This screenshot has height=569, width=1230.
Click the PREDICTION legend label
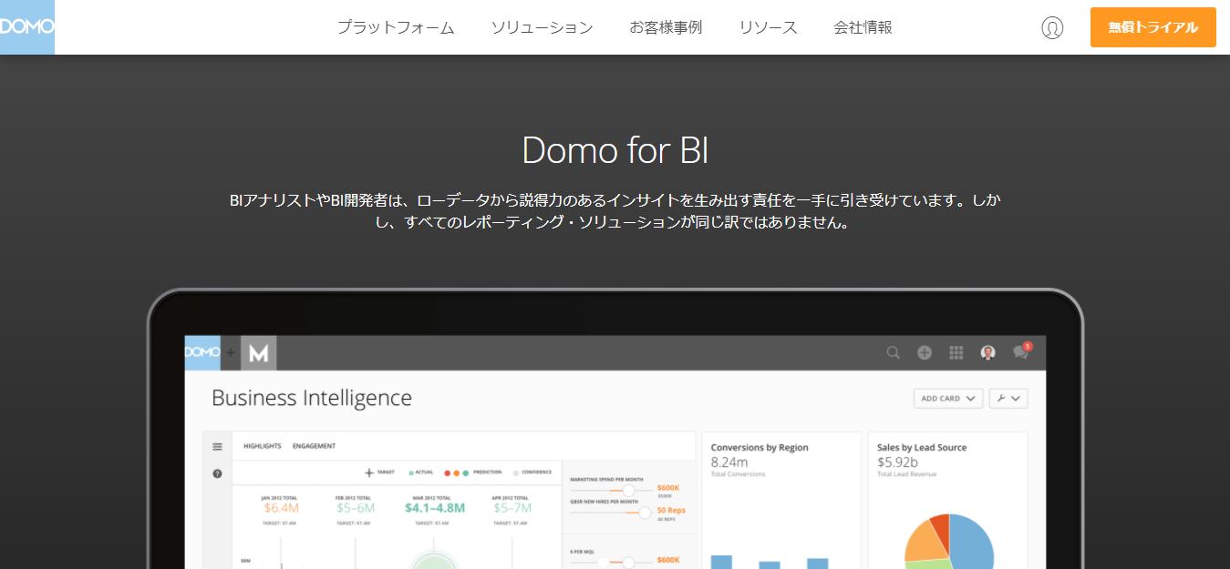pyautogui.click(x=488, y=472)
